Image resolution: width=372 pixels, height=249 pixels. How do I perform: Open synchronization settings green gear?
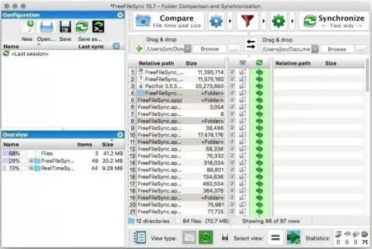point(278,21)
